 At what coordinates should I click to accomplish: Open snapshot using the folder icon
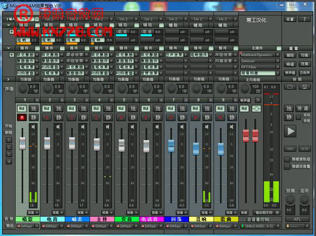[290, 87]
